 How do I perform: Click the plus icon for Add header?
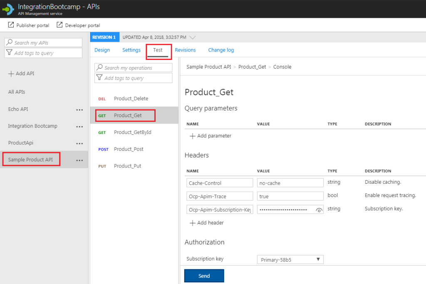(192, 223)
